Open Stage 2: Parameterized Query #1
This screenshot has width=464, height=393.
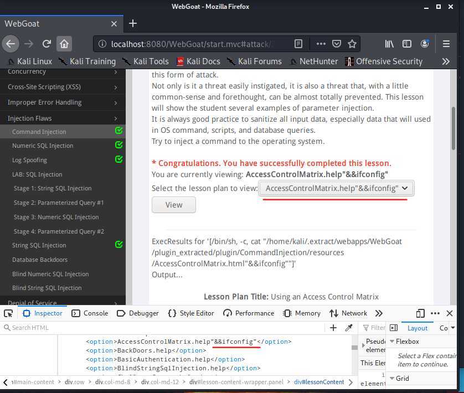(x=59, y=203)
